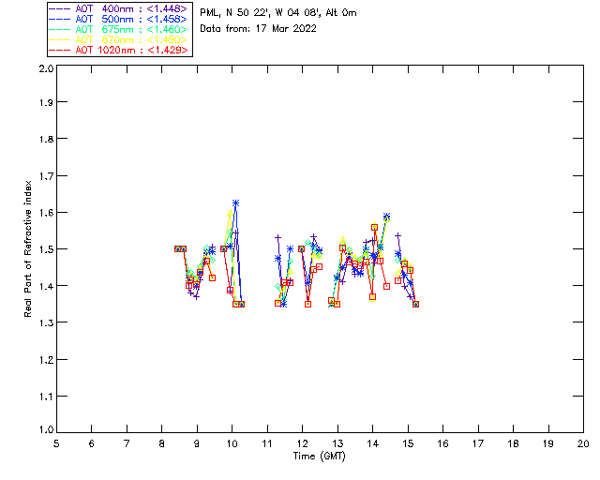Screen dimensions: 600x480
Task: Click the blue peak marker near 10 GMT
Action: [x=235, y=202]
